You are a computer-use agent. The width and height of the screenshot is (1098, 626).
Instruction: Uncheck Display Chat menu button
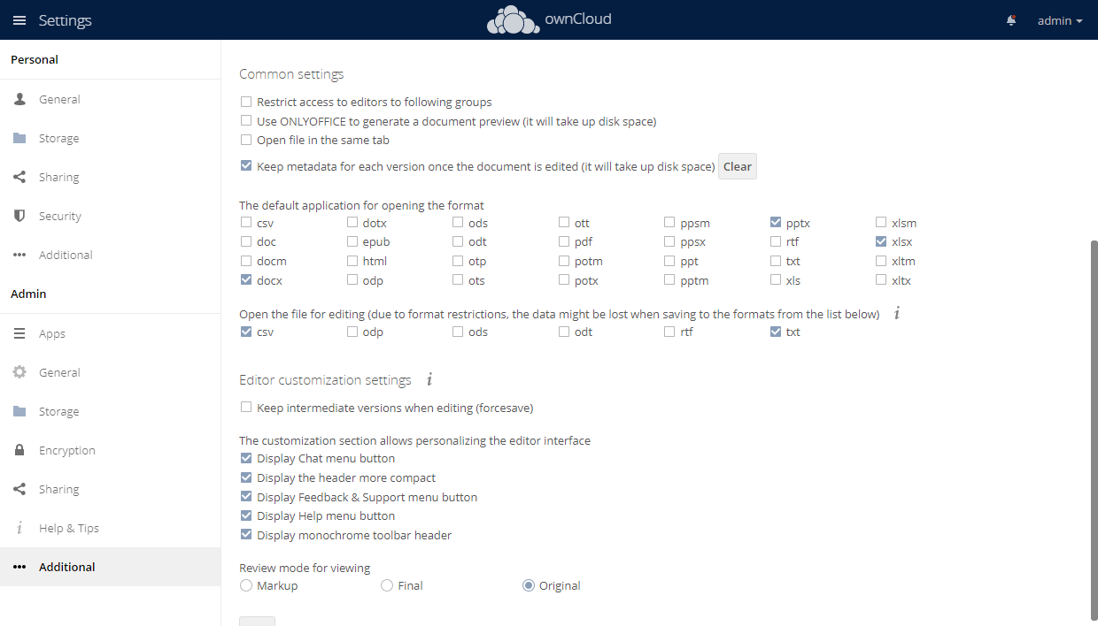(246, 458)
